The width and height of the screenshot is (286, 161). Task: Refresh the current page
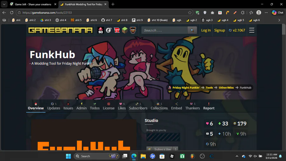pos(12,13)
